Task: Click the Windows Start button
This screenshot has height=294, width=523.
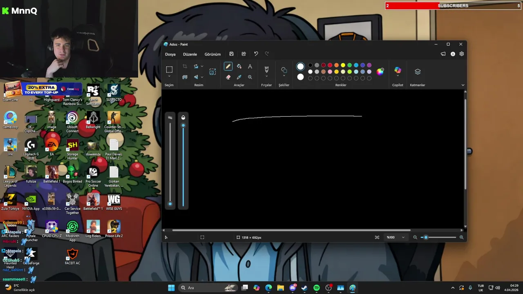Action: tap(171, 288)
